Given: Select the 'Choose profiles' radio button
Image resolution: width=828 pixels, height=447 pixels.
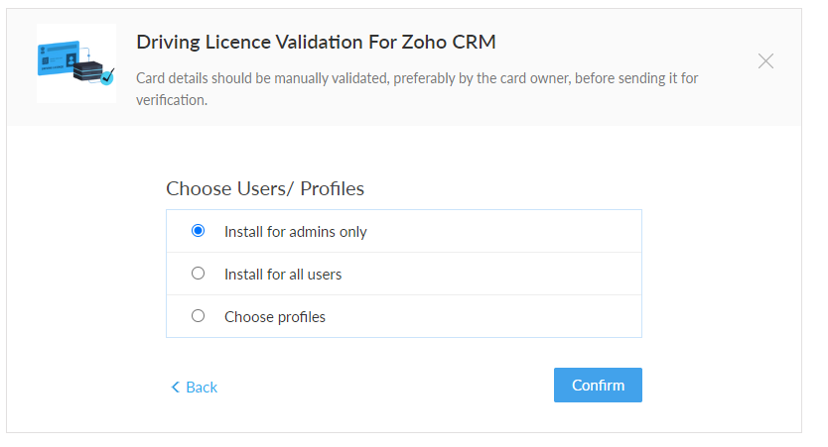Looking at the screenshot, I should 198,316.
